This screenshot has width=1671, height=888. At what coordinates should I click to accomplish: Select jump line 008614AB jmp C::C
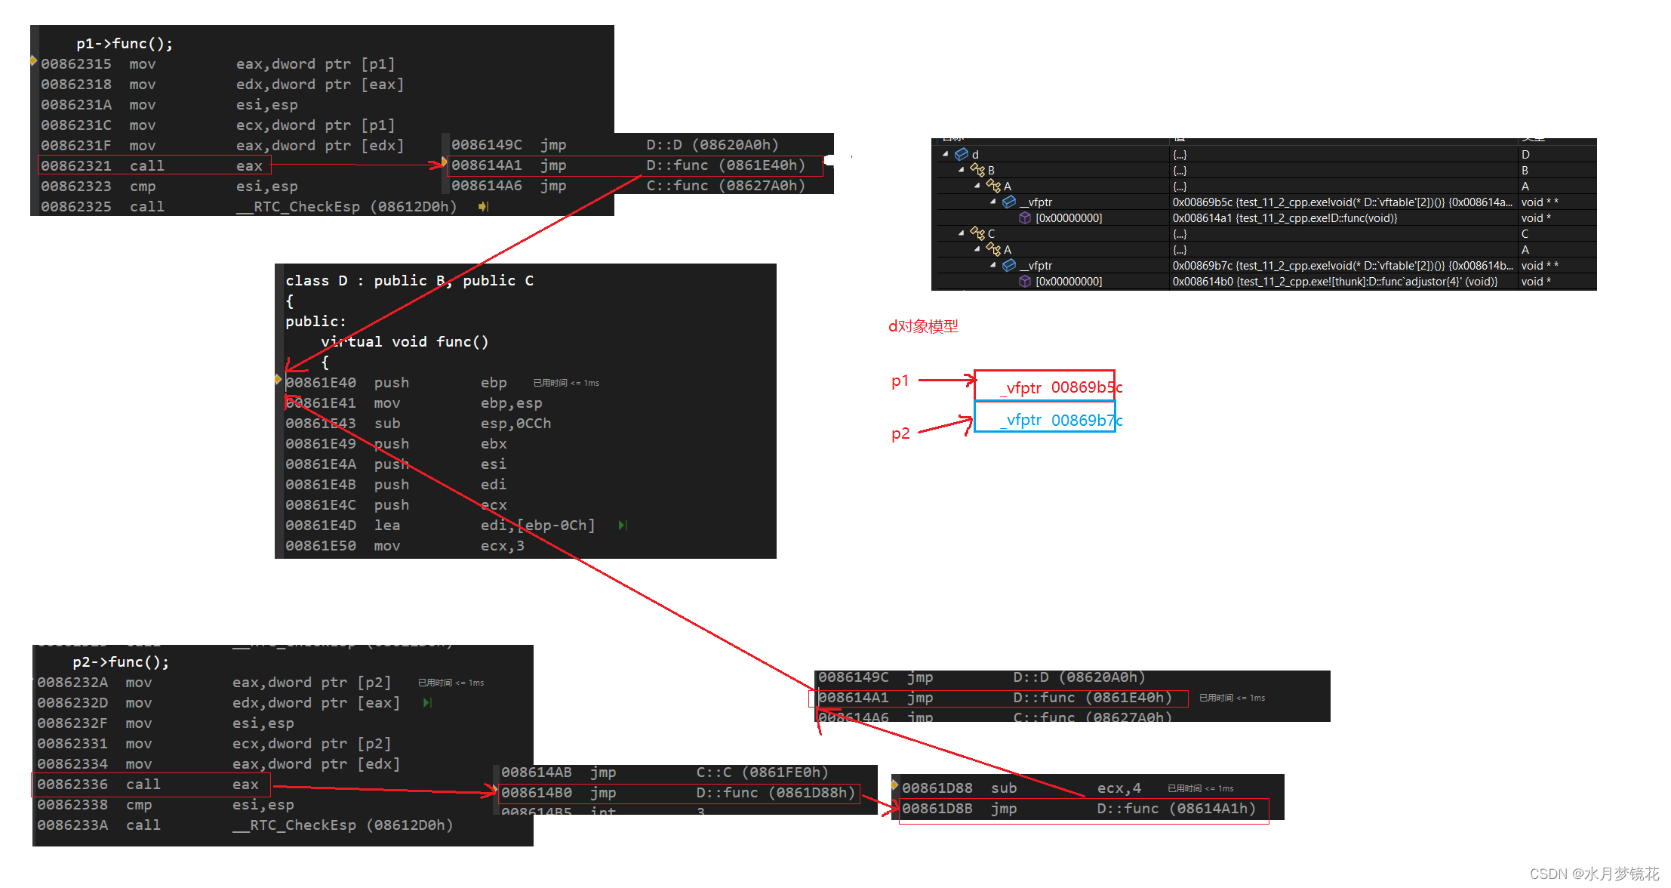(x=665, y=772)
